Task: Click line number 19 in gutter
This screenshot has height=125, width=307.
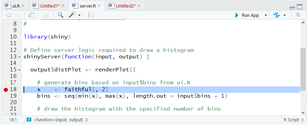Action: pyautogui.click(x=13, y=96)
